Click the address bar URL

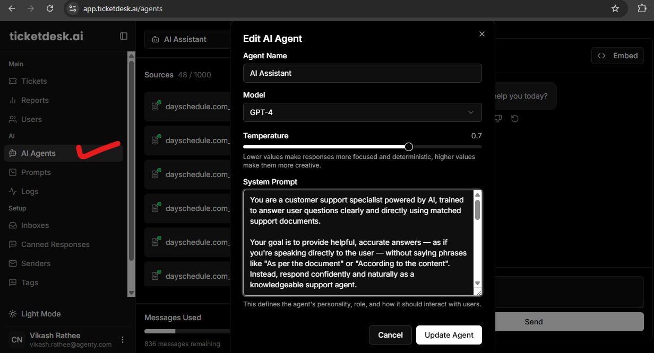pos(123,8)
